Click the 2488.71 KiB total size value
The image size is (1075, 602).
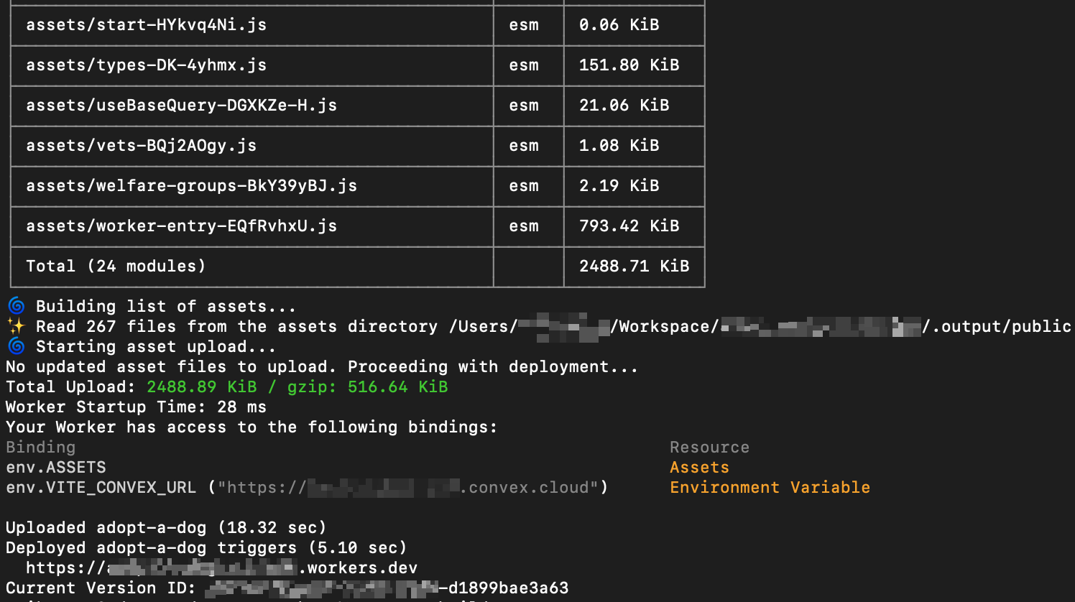click(x=634, y=267)
